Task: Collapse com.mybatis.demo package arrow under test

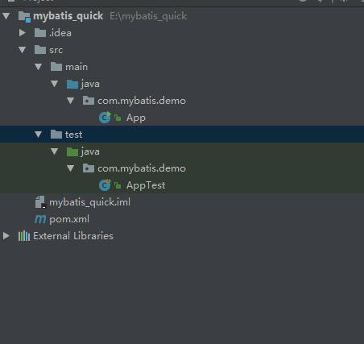Action: (71, 168)
